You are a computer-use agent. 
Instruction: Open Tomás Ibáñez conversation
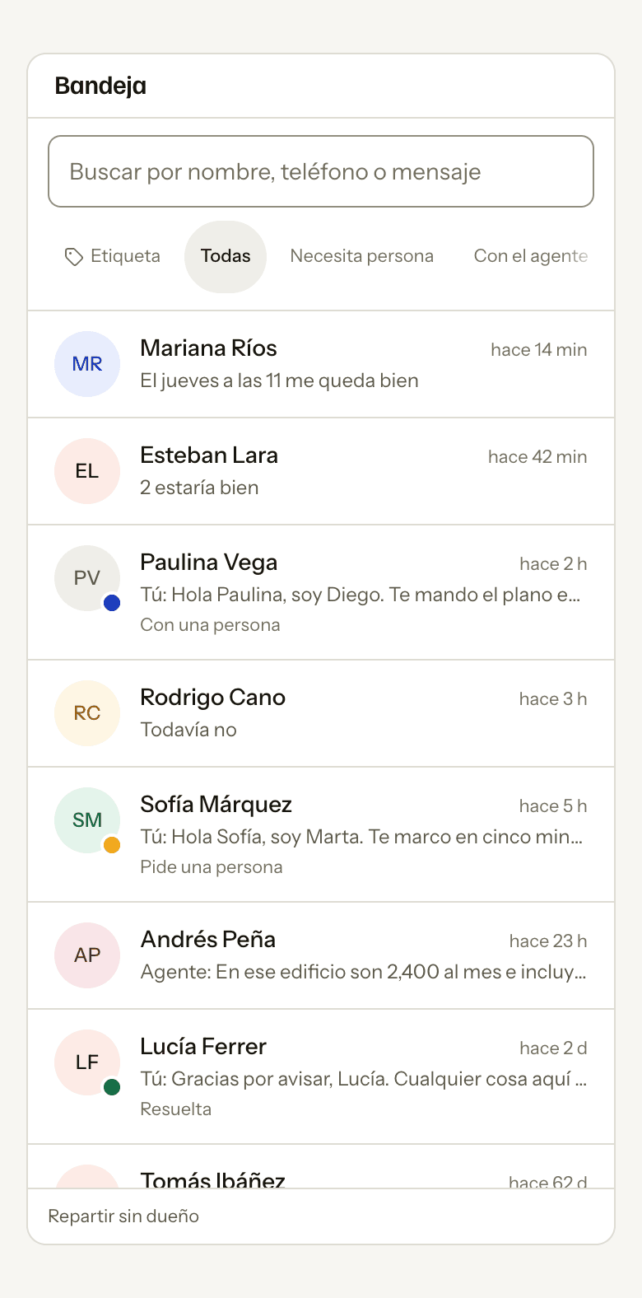[321, 1166]
